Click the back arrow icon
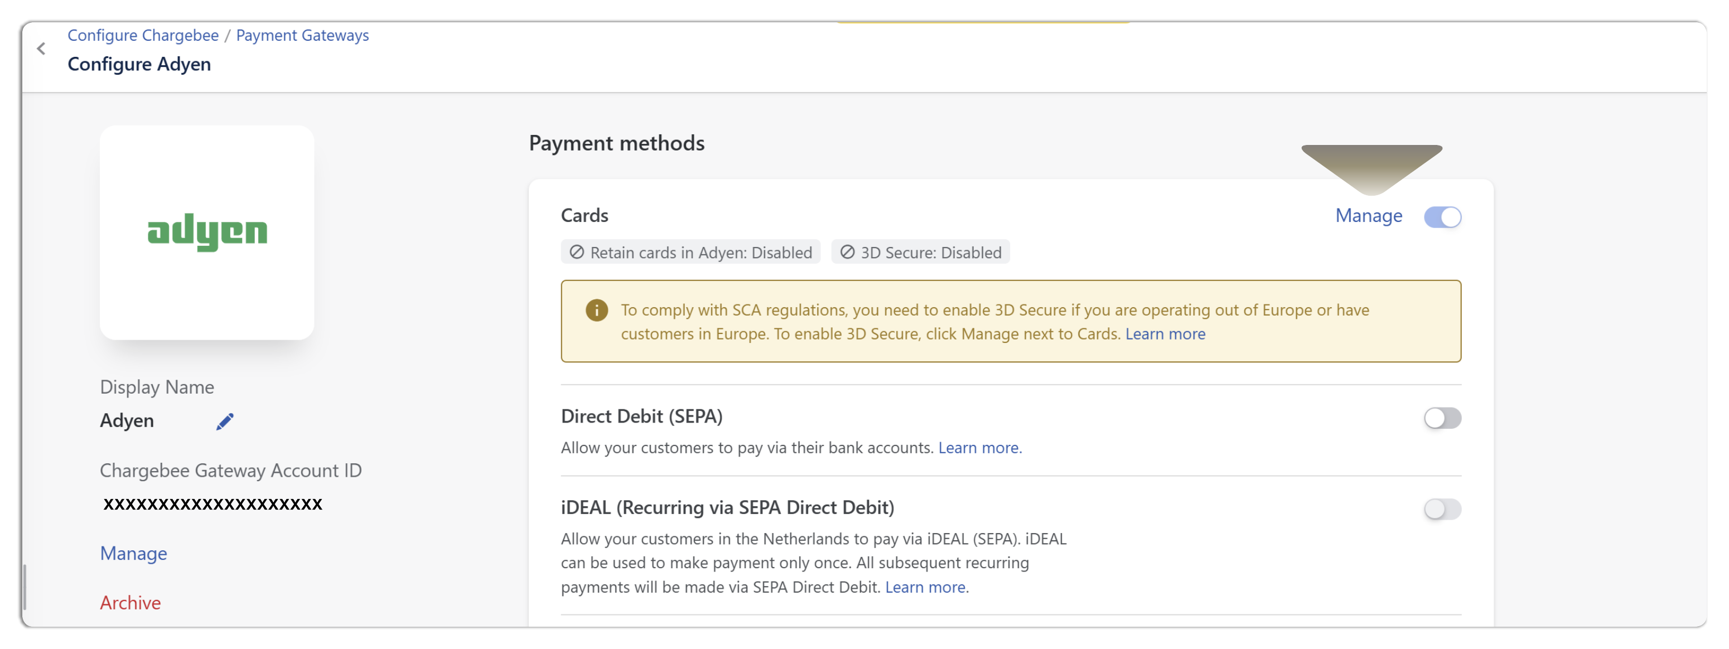Viewport: 1729px width, 649px height. (42, 49)
